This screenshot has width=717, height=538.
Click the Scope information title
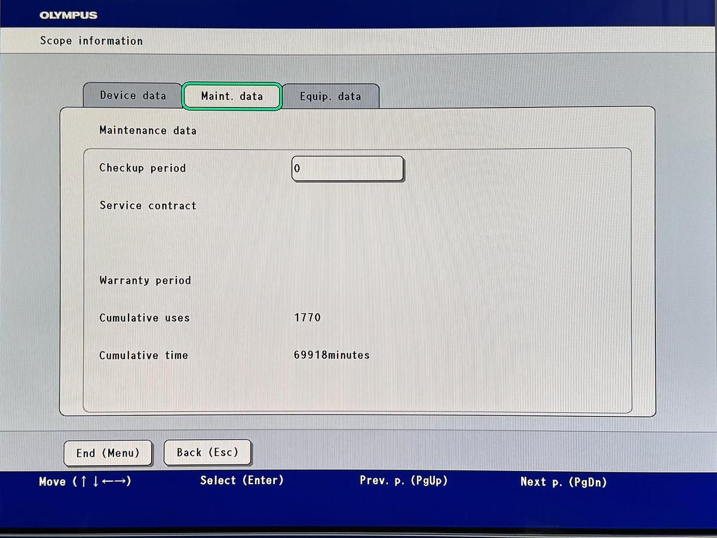pyautogui.click(x=91, y=41)
